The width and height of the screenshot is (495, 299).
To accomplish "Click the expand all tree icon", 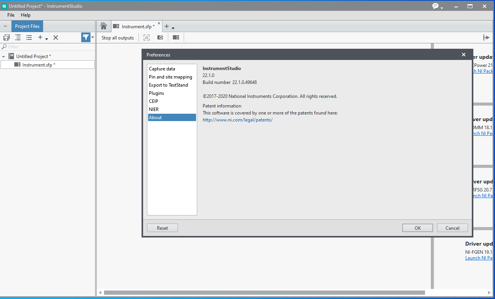I will point(18,38).
